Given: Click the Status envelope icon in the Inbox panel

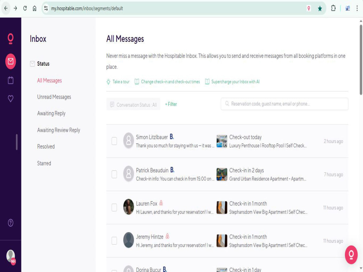Looking at the screenshot, I should point(32,63).
